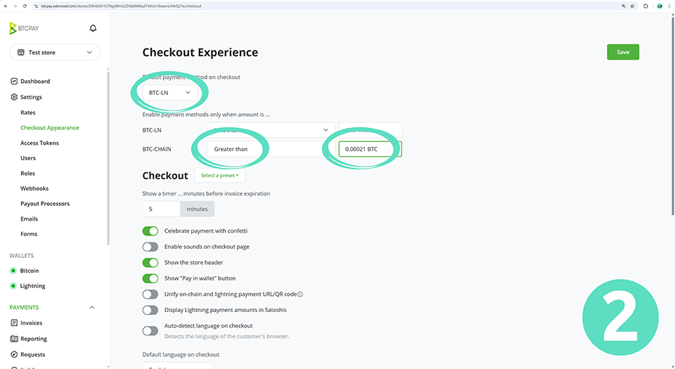Open Dashboard from the sidebar
Image resolution: width=675 pixels, height=369 pixels.
(x=34, y=82)
